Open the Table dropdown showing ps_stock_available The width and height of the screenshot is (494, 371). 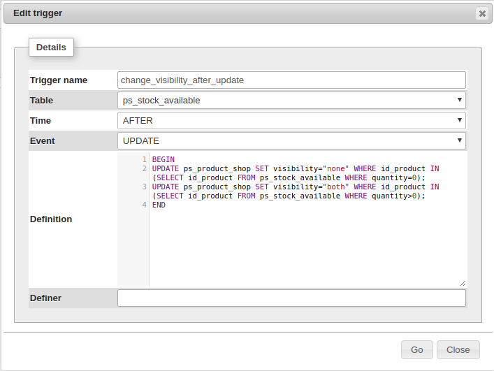tap(291, 100)
